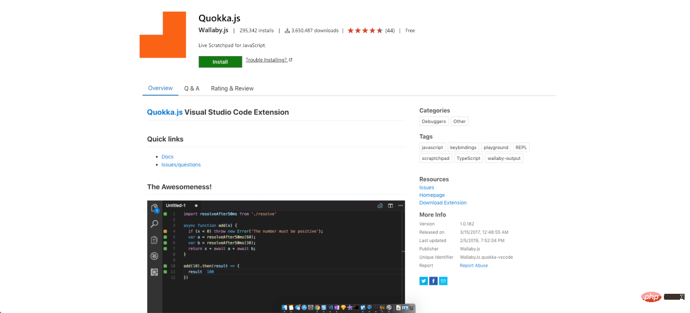690x313 pixels.
Task: Click the TypeScript tag
Action: click(x=468, y=158)
